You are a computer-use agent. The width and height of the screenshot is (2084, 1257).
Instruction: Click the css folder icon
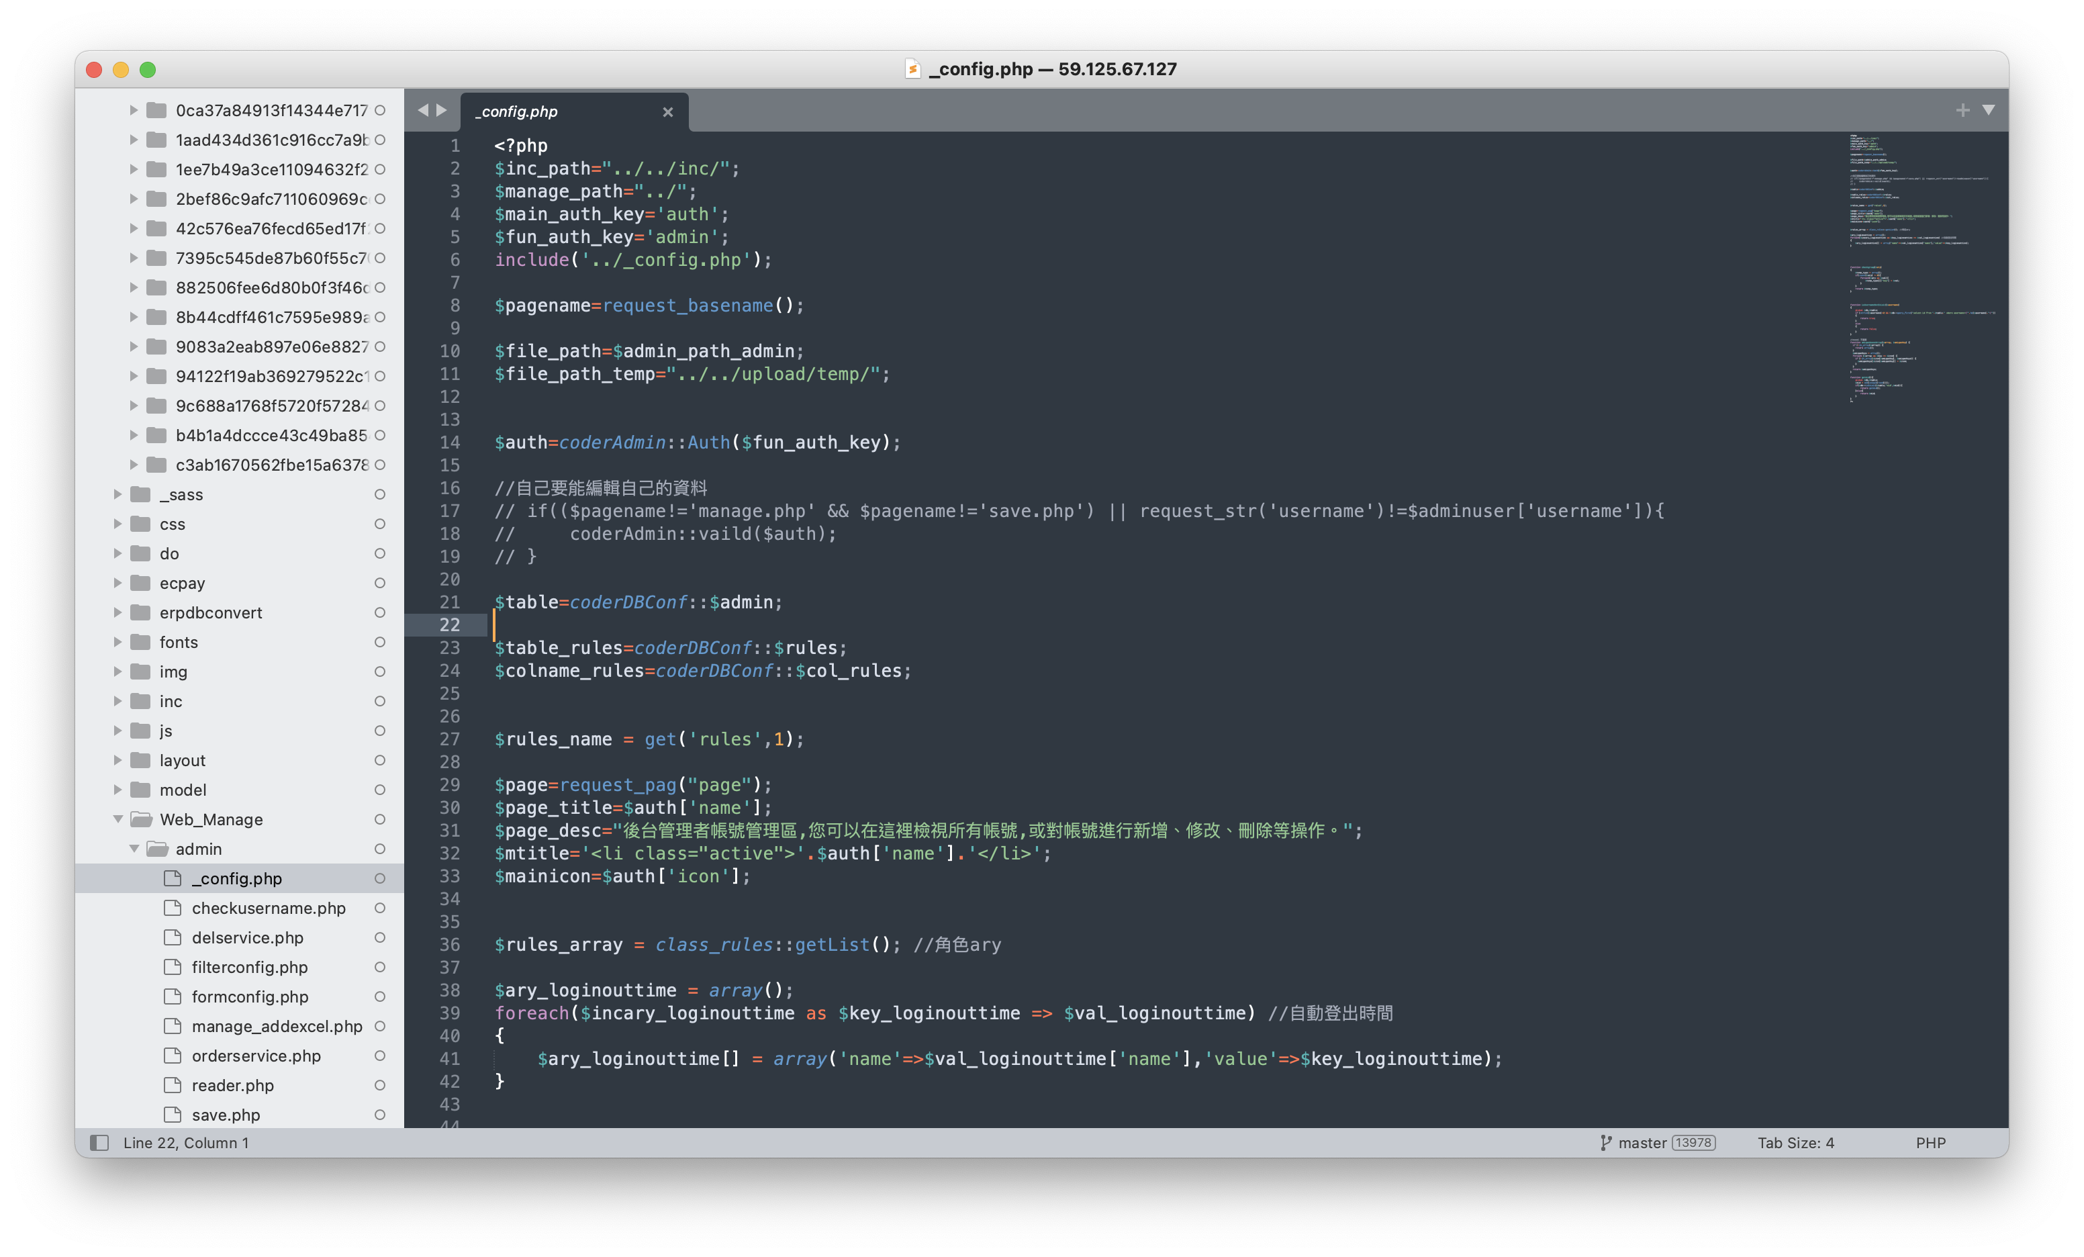[140, 524]
